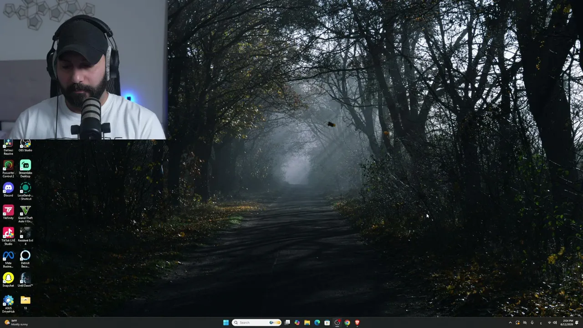Screen dimensions: 583x328
Task: Click the crossed-out cloud tray icon
Action: [x=525, y=323]
